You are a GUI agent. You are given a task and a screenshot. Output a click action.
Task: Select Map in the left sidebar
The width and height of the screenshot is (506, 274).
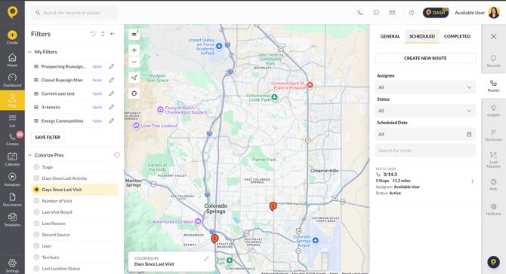(12, 100)
